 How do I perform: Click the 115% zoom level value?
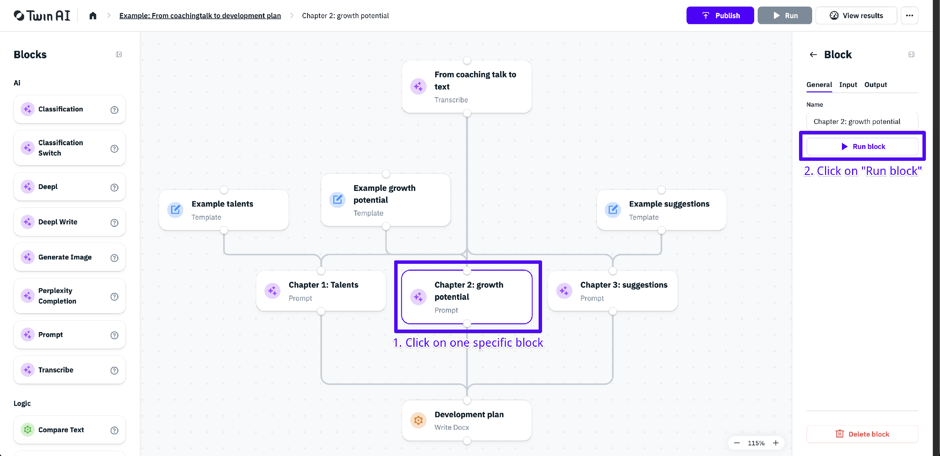[756, 443]
